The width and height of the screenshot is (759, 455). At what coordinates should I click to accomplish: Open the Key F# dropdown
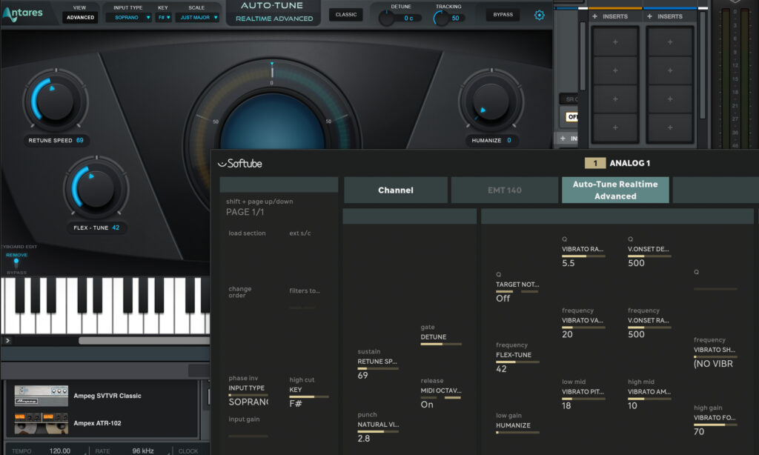164,18
